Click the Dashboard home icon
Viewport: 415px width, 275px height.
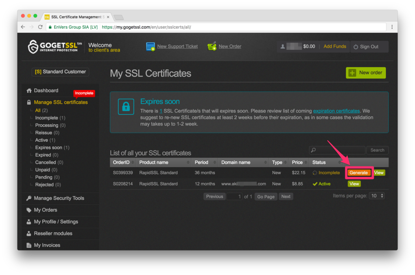29,91
